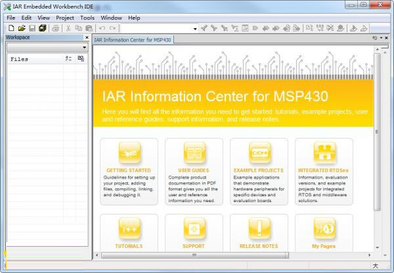The height and width of the screenshot is (273, 394).
Task: Open the File menu
Action: (x=11, y=18)
